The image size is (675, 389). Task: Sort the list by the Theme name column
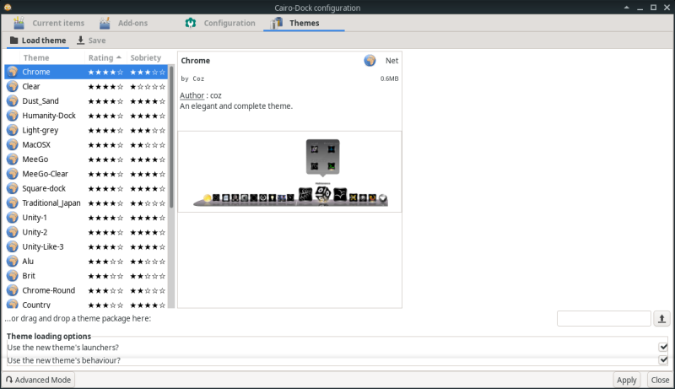click(36, 57)
